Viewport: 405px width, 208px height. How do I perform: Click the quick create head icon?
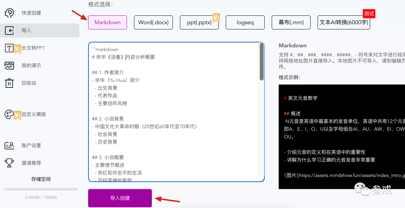click(x=9, y=13)
